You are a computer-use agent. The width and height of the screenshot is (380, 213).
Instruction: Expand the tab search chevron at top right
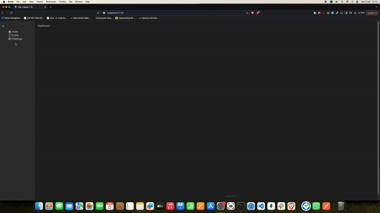pyautogui.click(x=376, y=7)
